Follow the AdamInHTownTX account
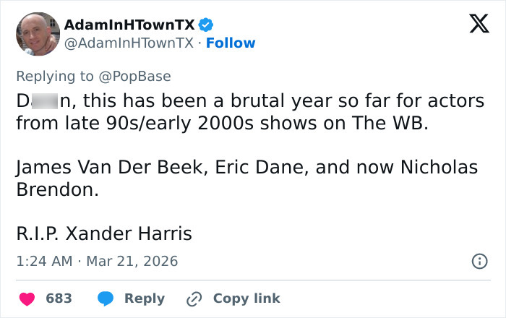This screenshot has width=506, height=318. click(231, 43)
